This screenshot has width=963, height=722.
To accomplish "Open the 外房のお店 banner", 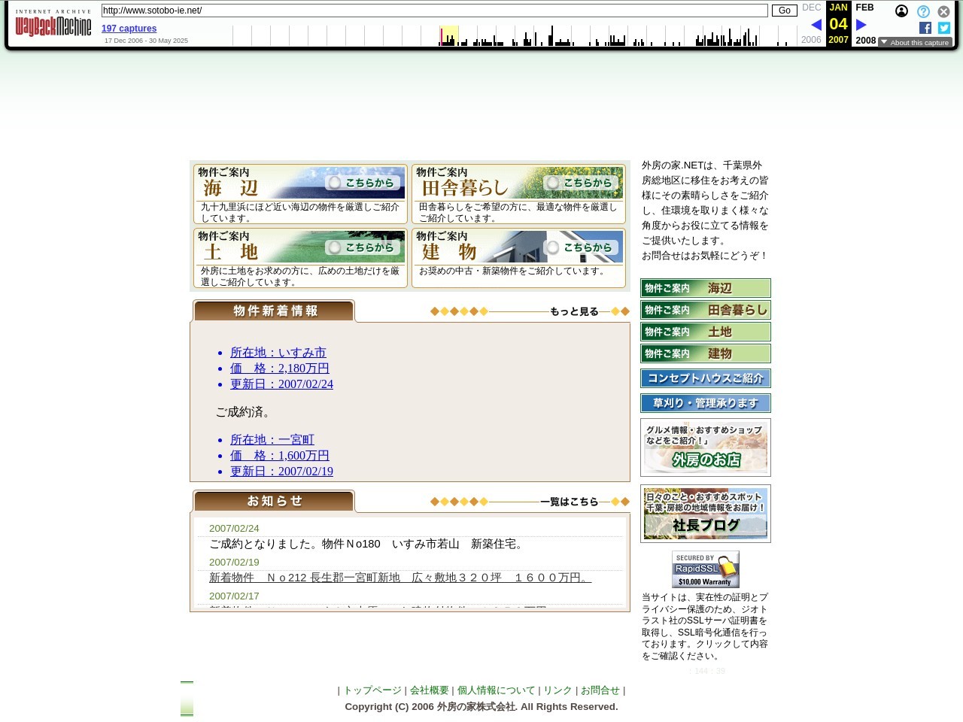I will pos(706,447).
